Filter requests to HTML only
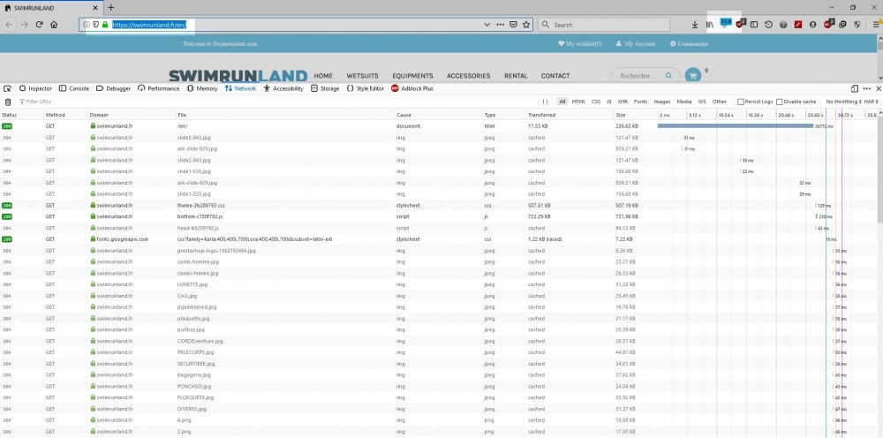The height and width of the screenshot is (438, 883). (578, 102)
